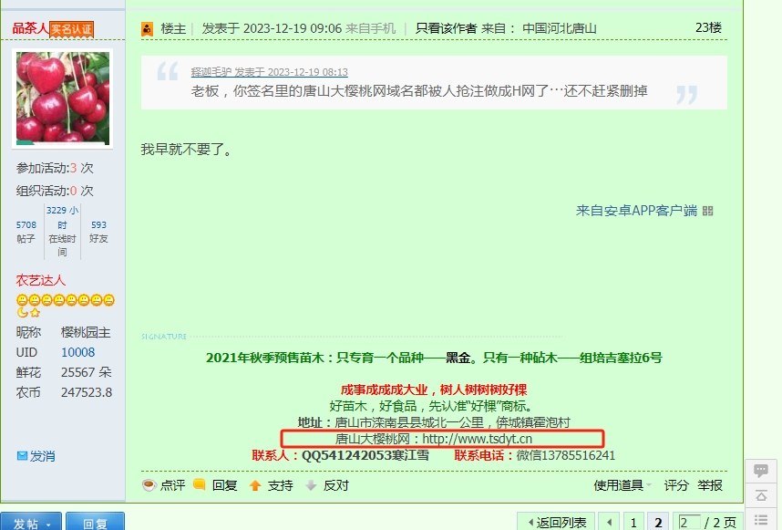Click the 回复 yellow speech bubble icon

[x=199, y=484]
